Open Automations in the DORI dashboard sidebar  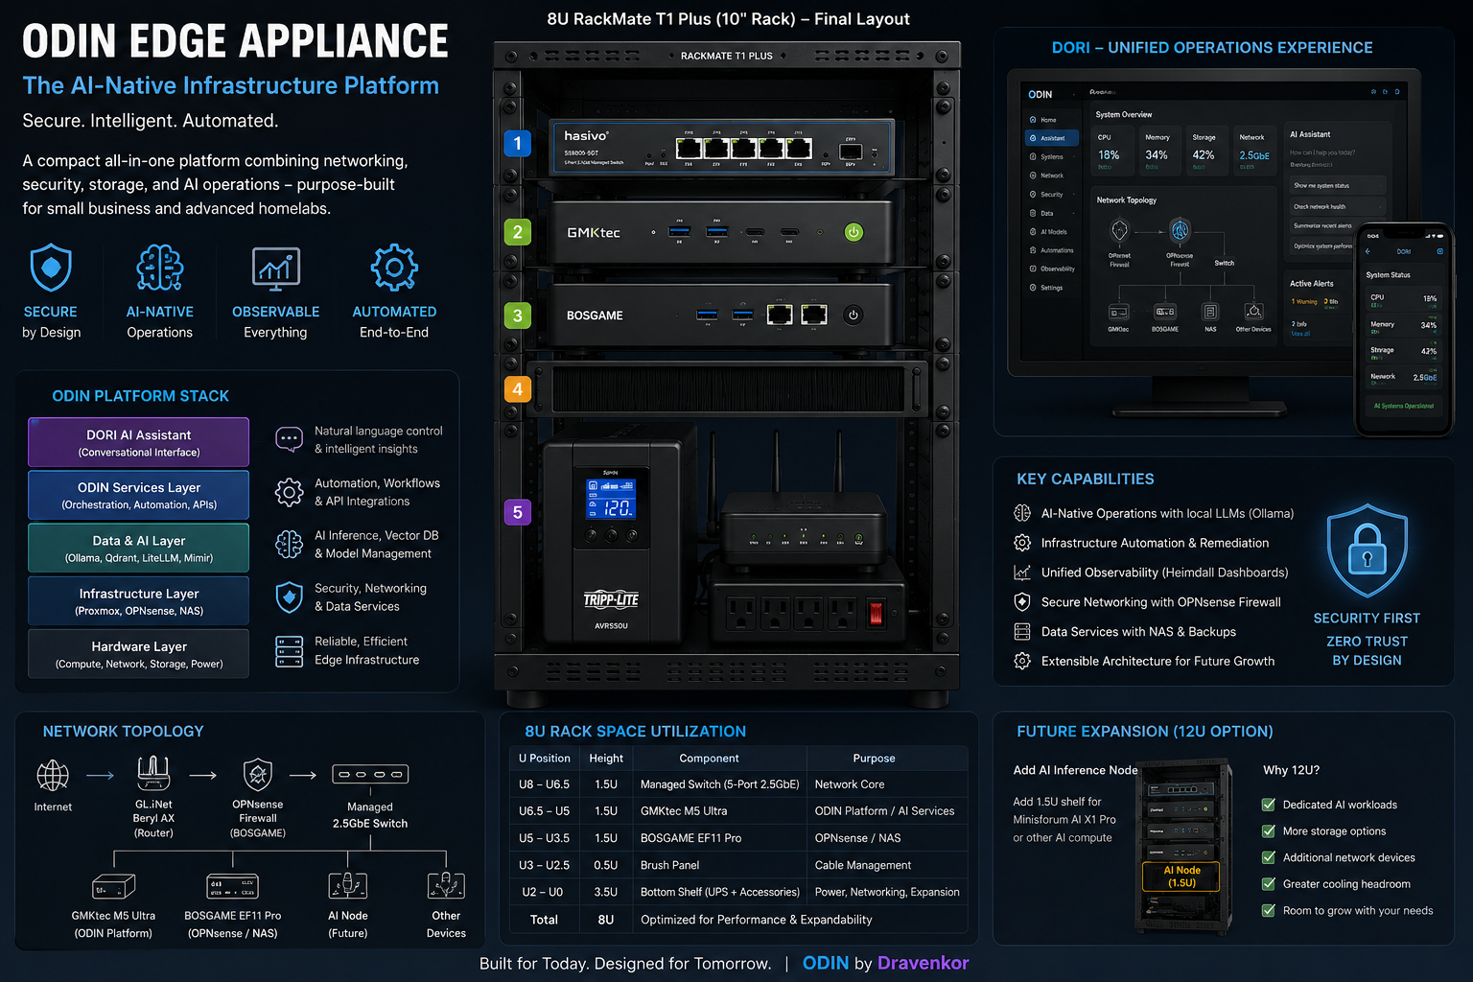1052,250
